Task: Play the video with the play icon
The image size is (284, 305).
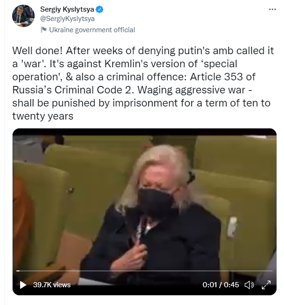Action: click(x=23, y=285)
